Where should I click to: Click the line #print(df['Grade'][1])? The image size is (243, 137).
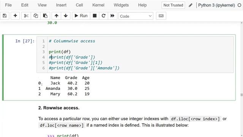76,62
